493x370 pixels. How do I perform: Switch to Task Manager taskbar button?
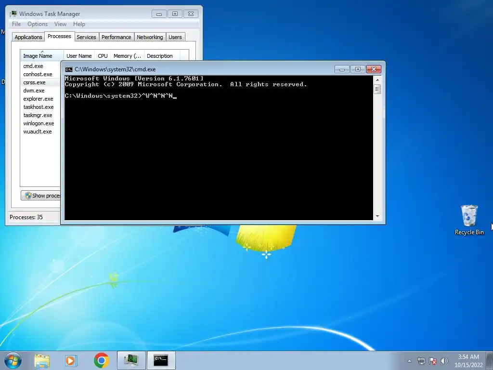(131, 360)
